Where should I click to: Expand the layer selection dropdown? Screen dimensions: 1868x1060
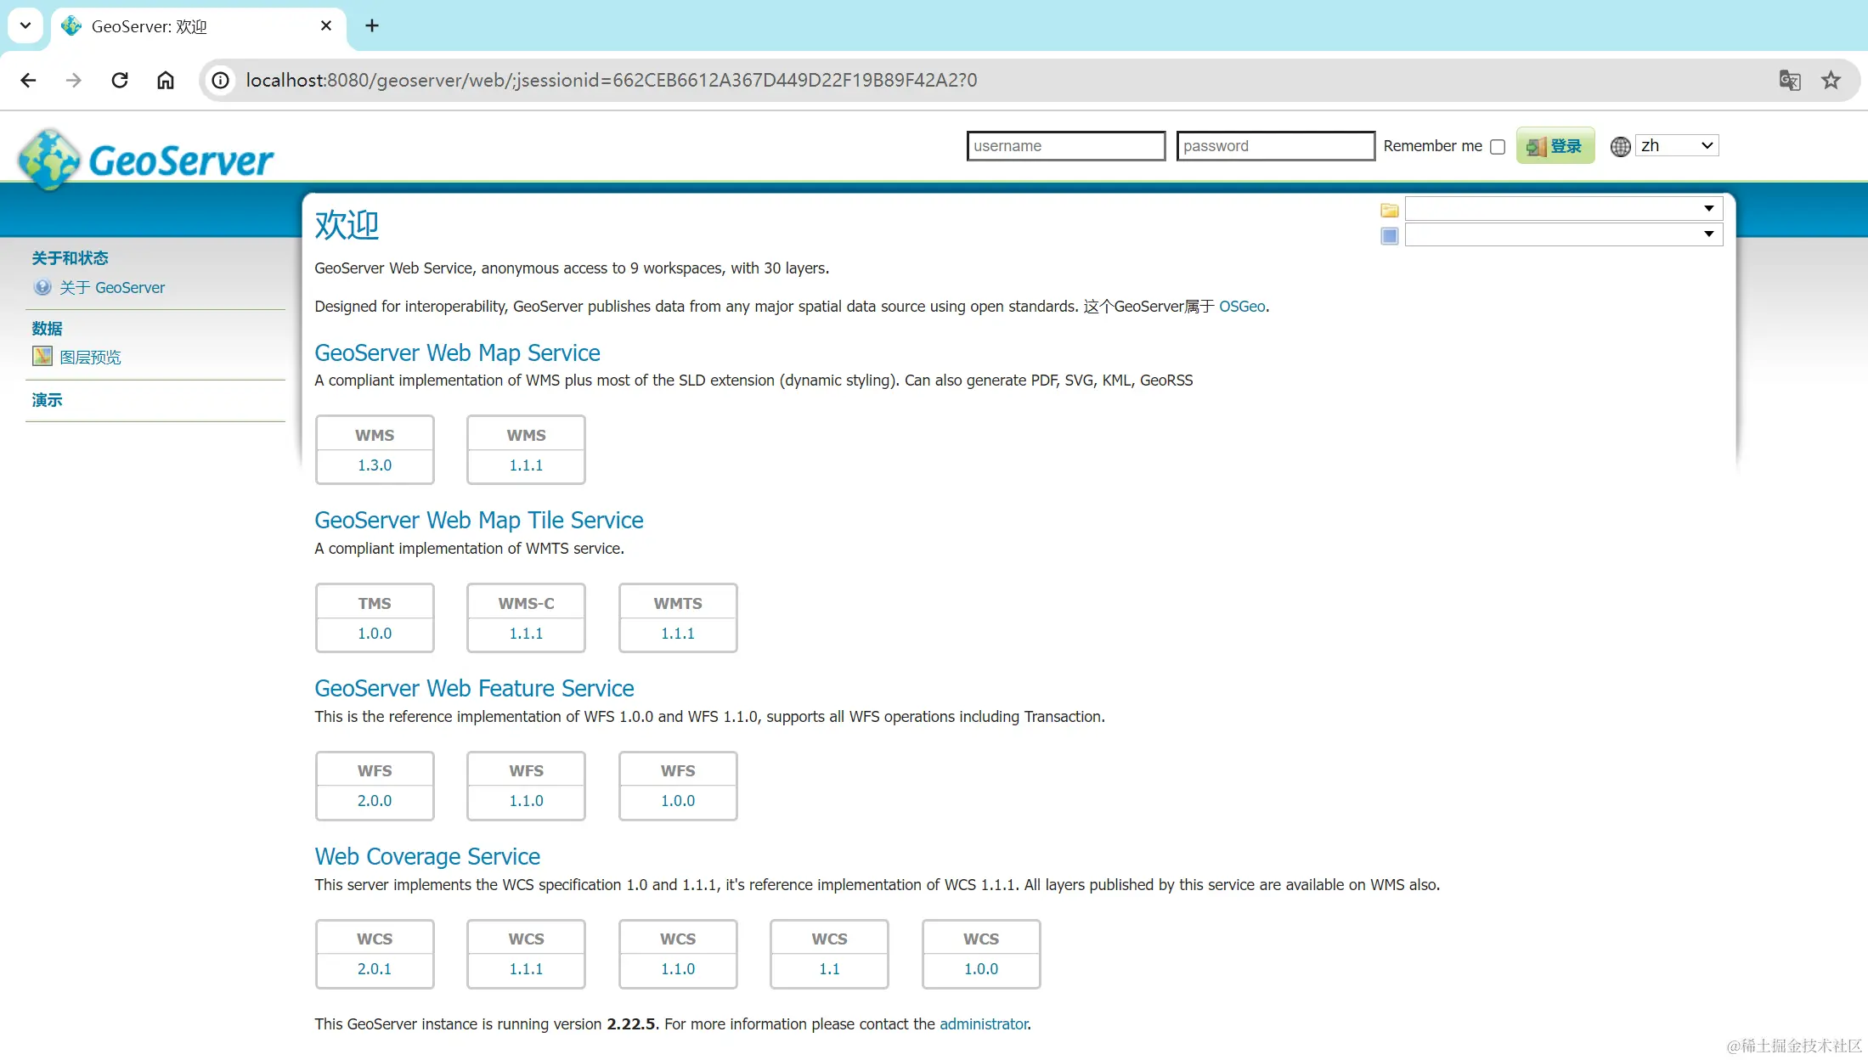pos(1563,234)
